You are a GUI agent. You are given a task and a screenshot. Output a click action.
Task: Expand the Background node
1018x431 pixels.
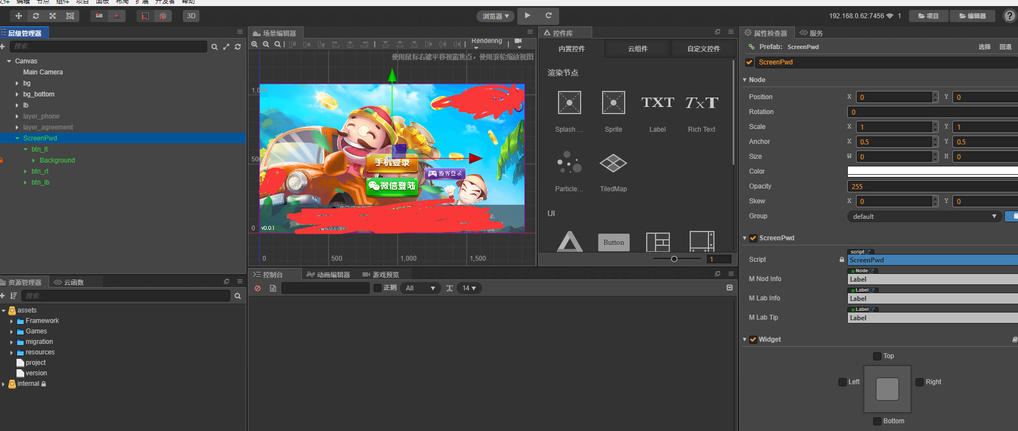[34, 160]
